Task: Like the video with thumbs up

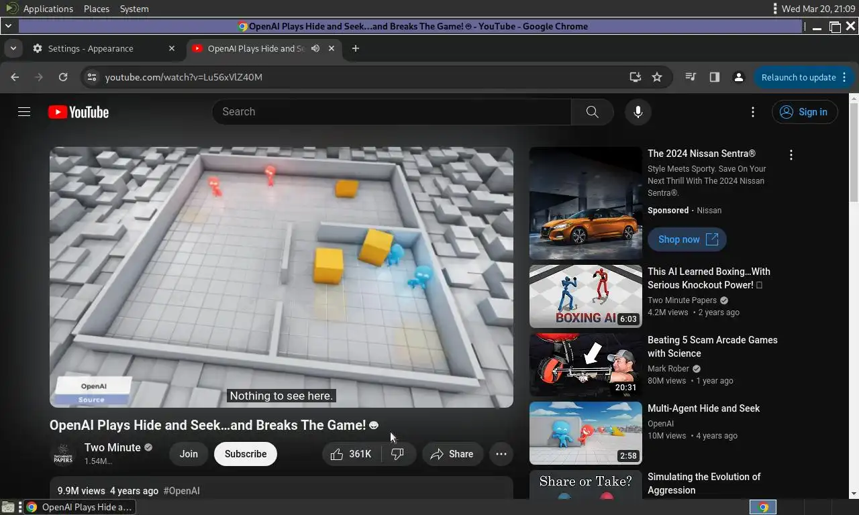Action: pyautogui.click(x=352, y=454)
